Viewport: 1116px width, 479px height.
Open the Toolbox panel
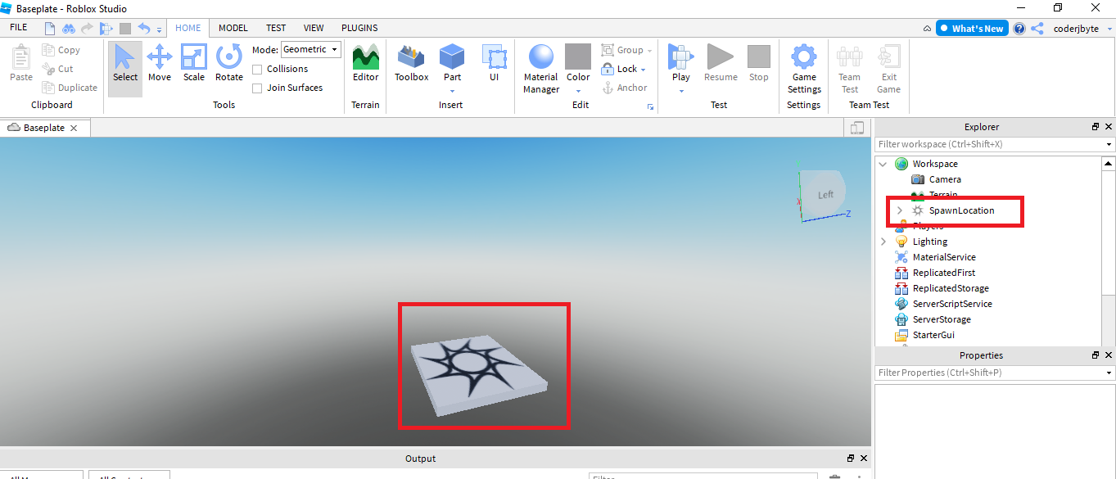(411, 63)
